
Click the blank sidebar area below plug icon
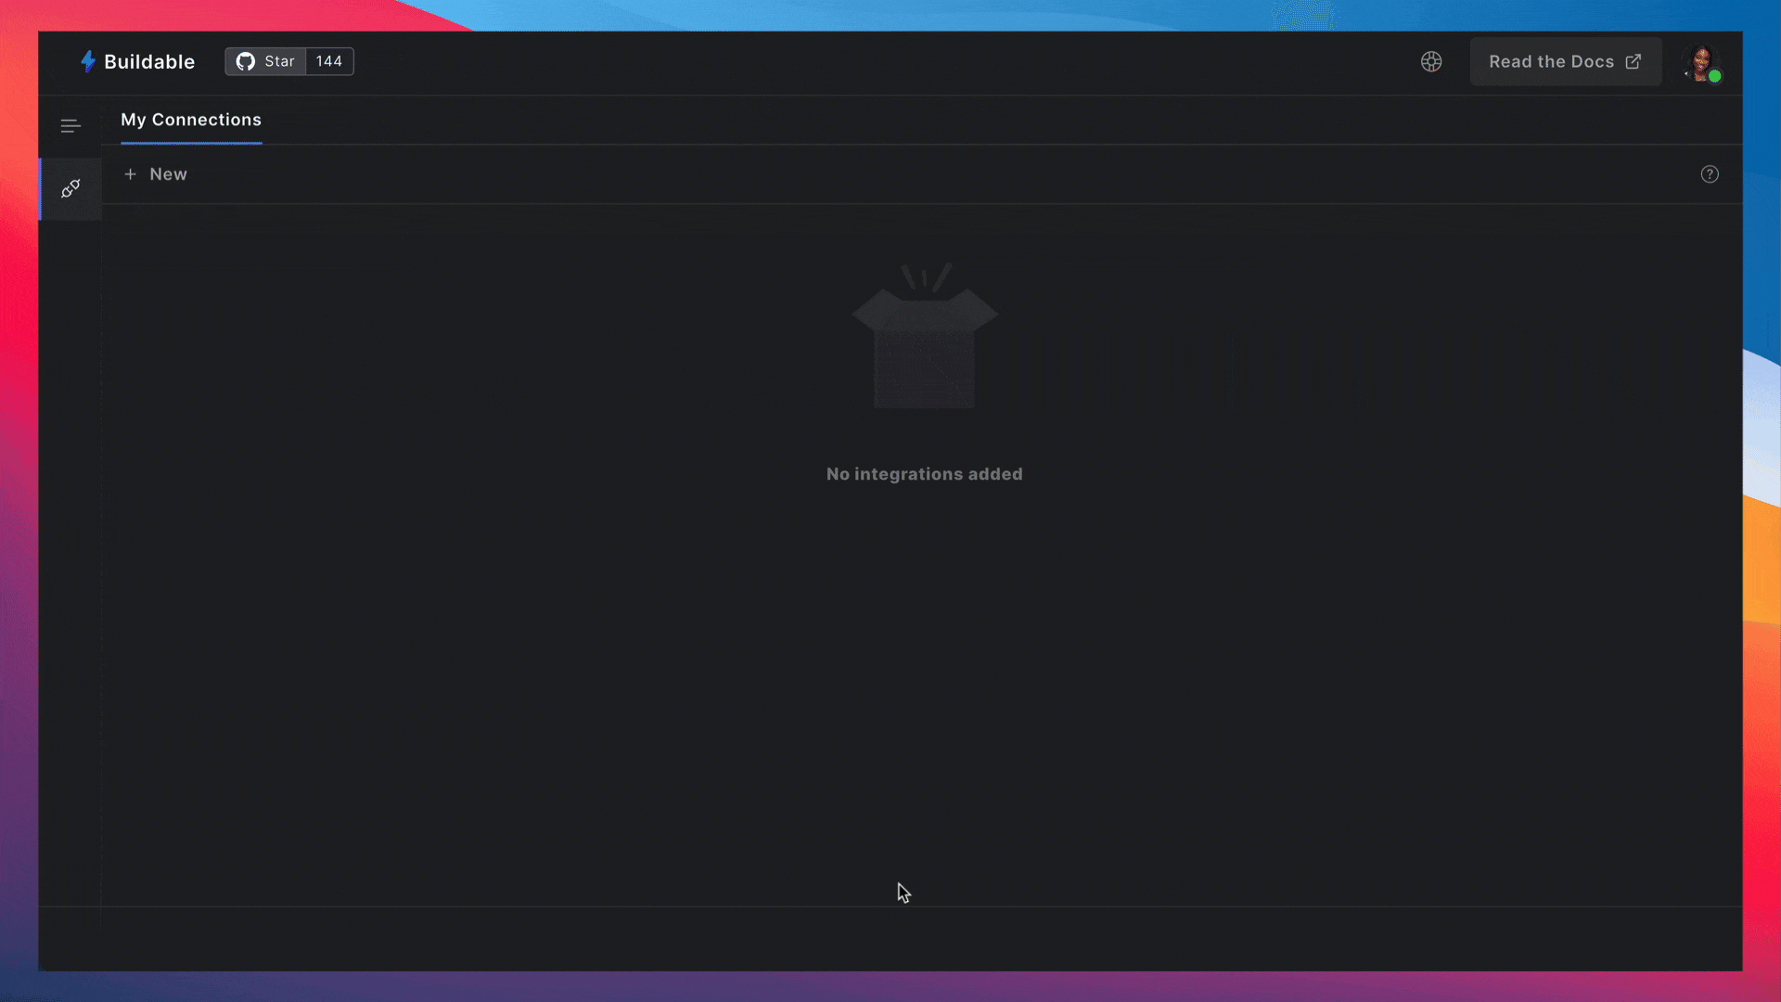[70, 557]
